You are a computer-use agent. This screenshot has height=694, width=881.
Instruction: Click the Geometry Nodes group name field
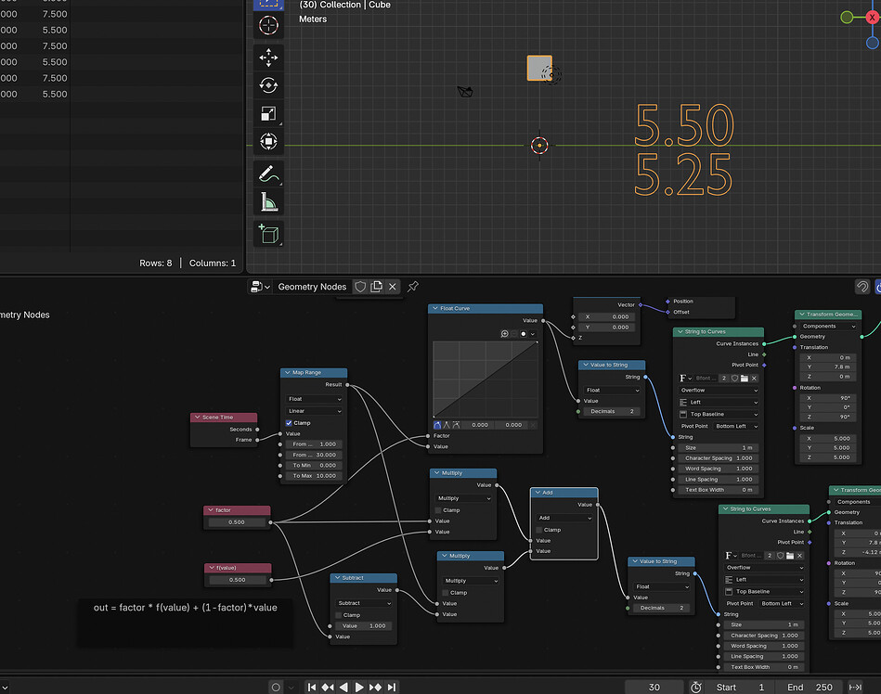click(313, 287)
